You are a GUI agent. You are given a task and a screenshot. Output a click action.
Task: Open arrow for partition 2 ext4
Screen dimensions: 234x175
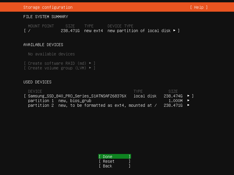[x=188, y=105]
